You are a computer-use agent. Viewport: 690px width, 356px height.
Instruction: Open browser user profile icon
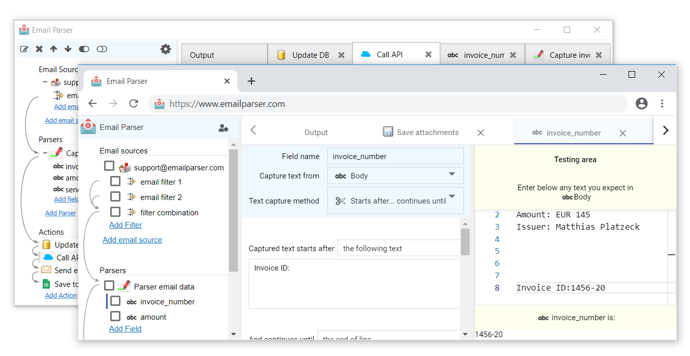point(641,104)
